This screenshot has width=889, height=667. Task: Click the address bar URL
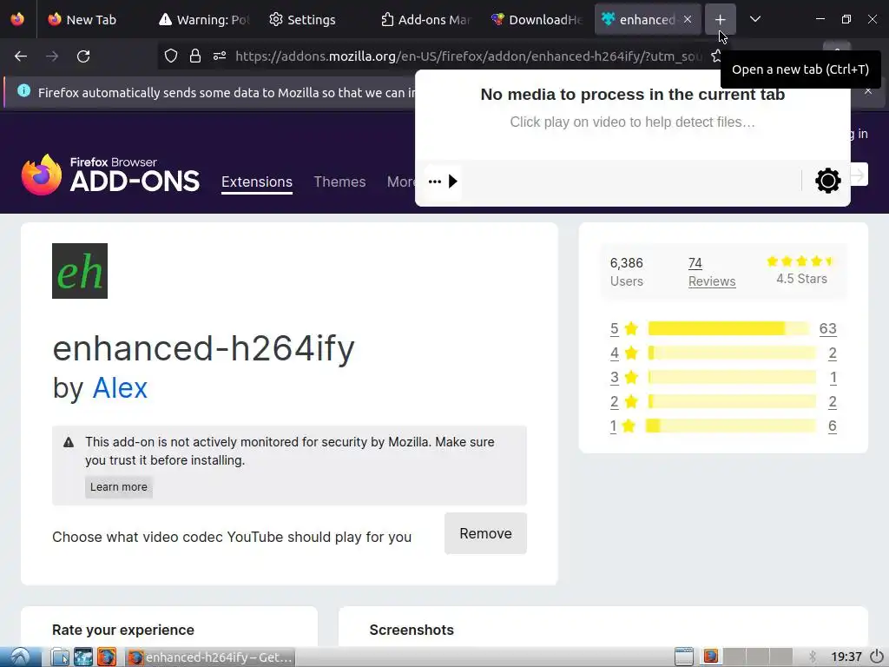click(x=468, y=56)
